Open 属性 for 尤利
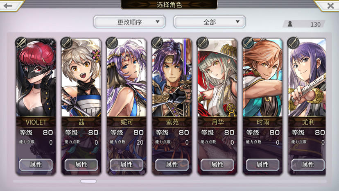 (x=308, y=165)
